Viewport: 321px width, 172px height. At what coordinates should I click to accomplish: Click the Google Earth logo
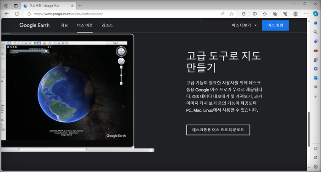(x=34, y=25)
